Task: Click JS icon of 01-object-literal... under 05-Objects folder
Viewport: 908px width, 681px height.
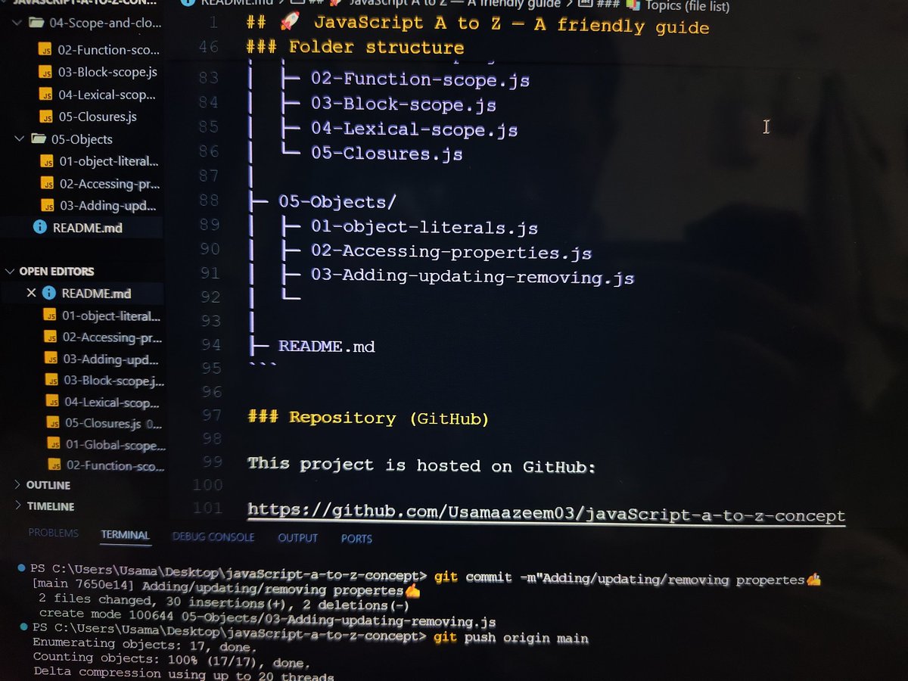Action: [46, 161]
